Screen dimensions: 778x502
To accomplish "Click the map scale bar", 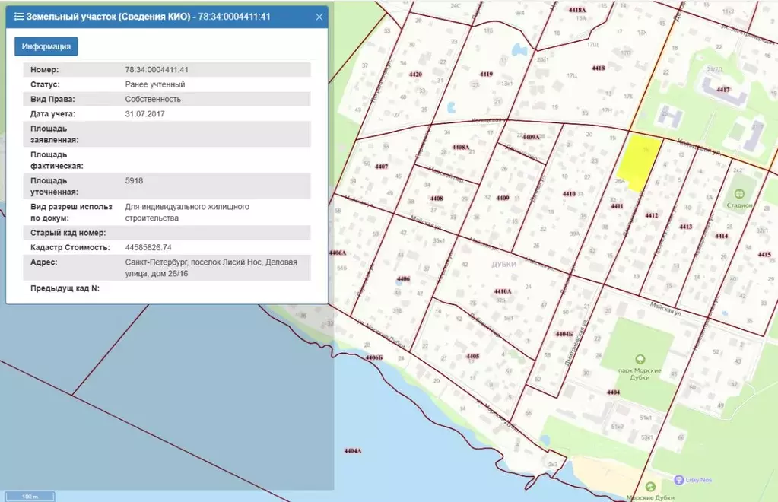I will [30, 496].
